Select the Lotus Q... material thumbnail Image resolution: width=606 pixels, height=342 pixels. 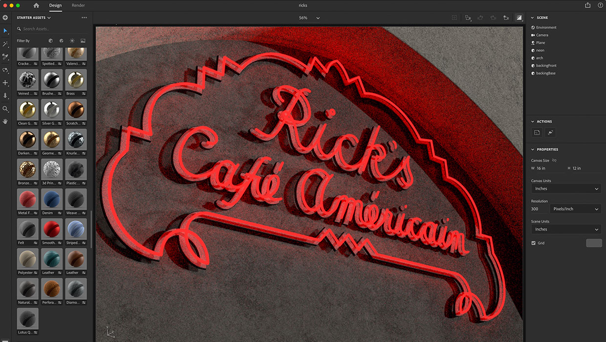(27, 319)
